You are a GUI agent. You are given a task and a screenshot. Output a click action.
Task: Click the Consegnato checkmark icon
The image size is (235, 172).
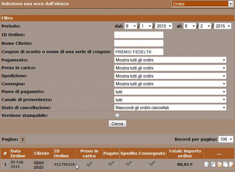[x=152, y=164]
